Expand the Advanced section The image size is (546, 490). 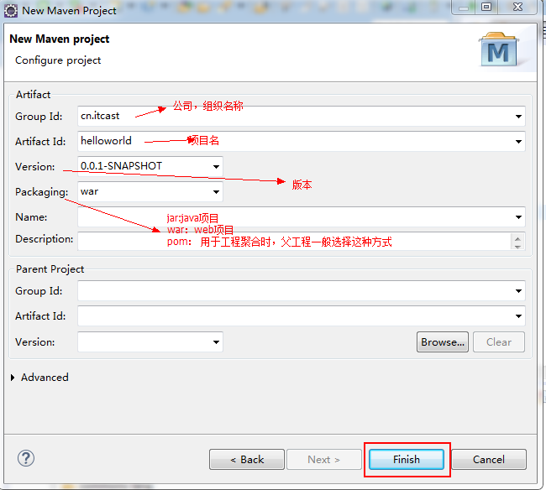point(13,378)
